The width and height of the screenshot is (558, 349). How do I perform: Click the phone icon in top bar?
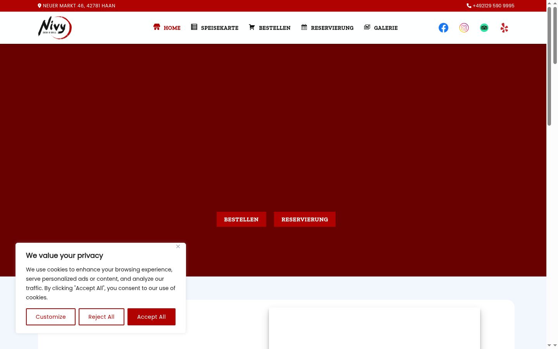[x=469, y=6]
